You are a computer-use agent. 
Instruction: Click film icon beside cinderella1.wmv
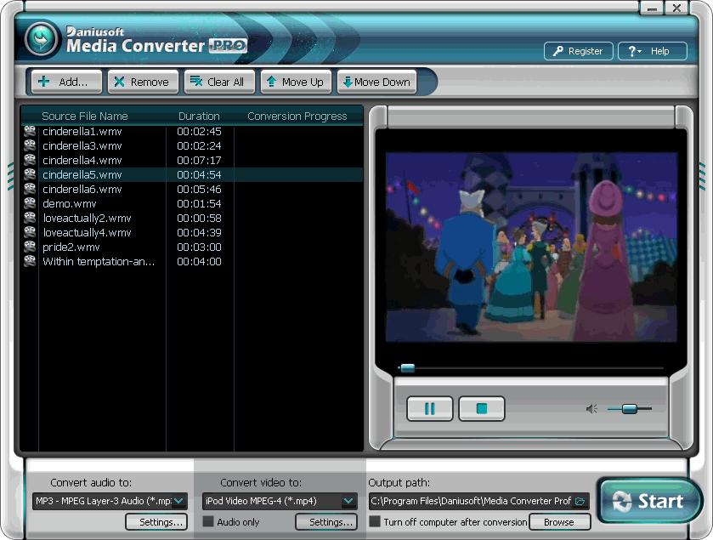click(x=30, y=132)
